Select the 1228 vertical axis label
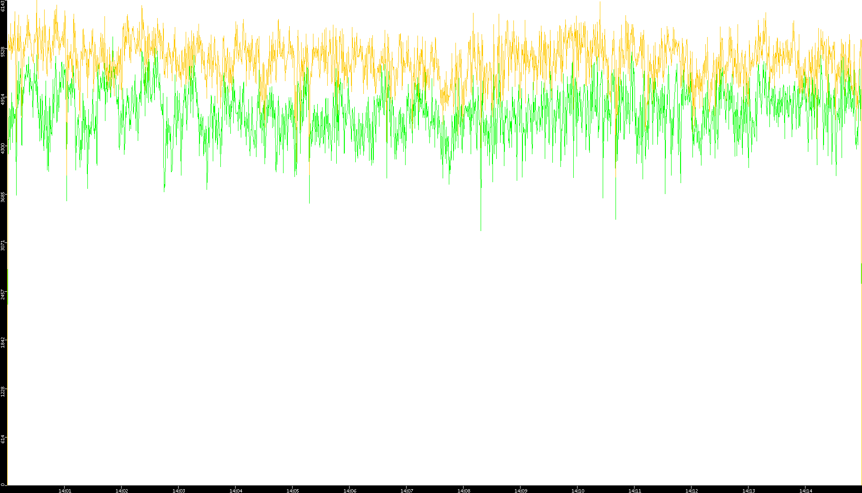The width and height of the screenshot is (862, 493). pos(3,391)
